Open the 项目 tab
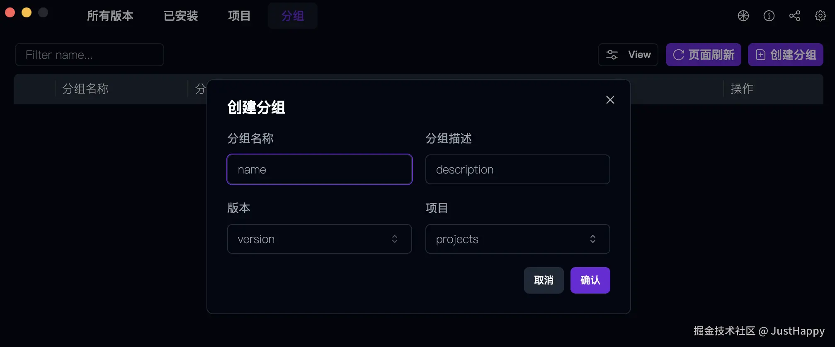 point(239,16)
